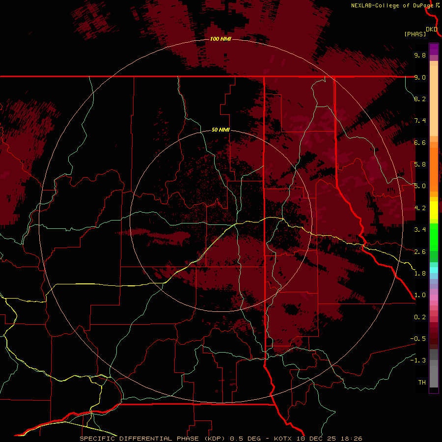Viewport: 442px width, 442px height.
Task: Click the 6.6 legend value
Action: (420, 142)
